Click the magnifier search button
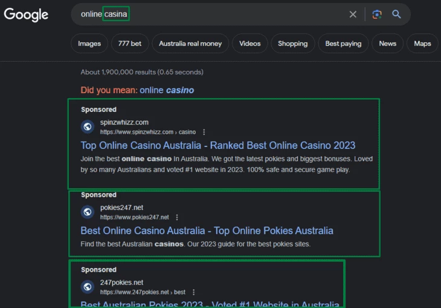The height and width of the screenshot is (308, 441). point(396,14)
